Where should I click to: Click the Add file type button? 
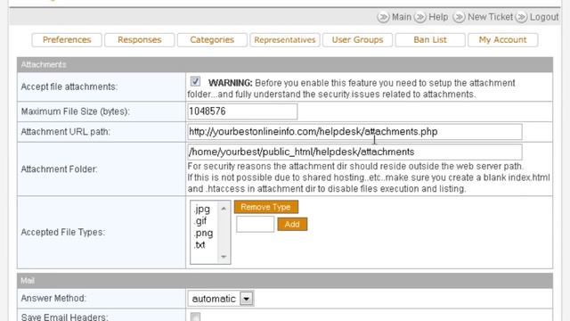pyautogui.click(x=292, y=224)
